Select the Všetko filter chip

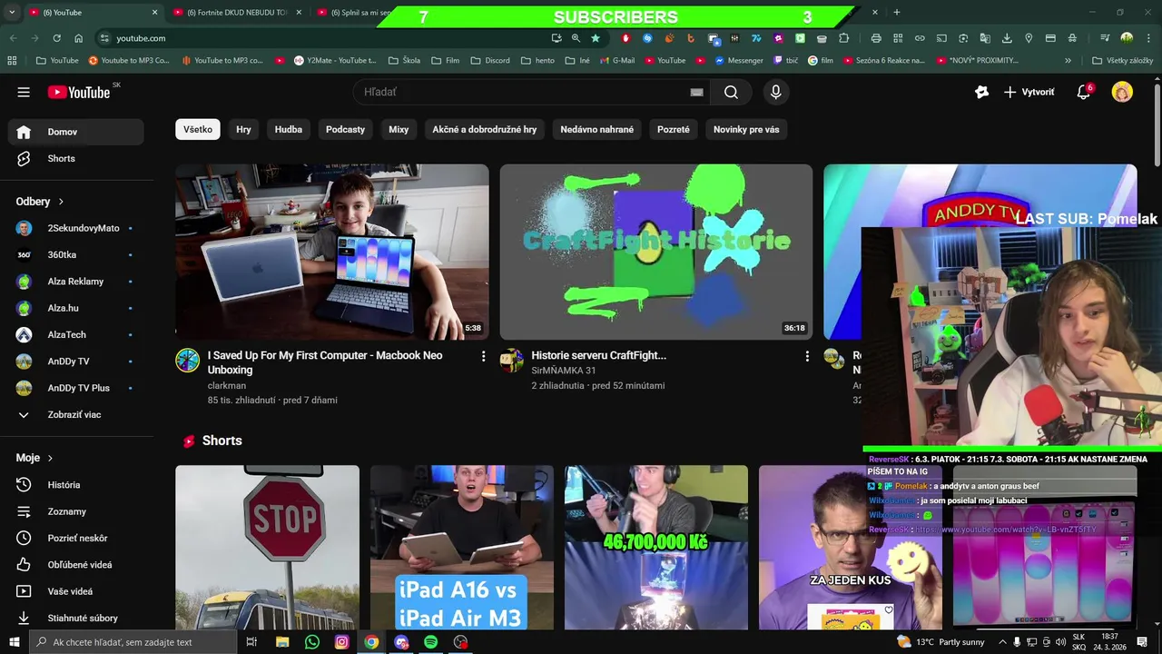198,129
